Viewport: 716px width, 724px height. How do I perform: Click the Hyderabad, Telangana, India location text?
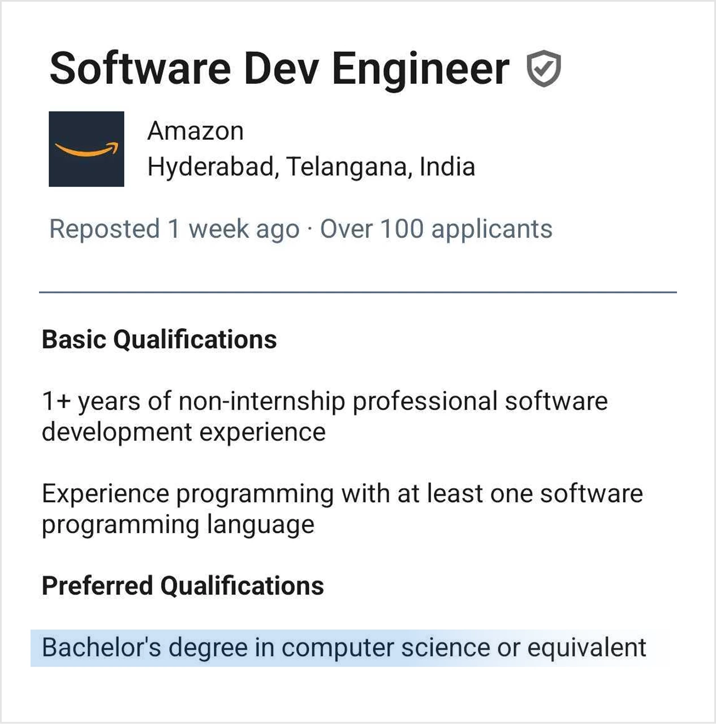pos(311,167)
